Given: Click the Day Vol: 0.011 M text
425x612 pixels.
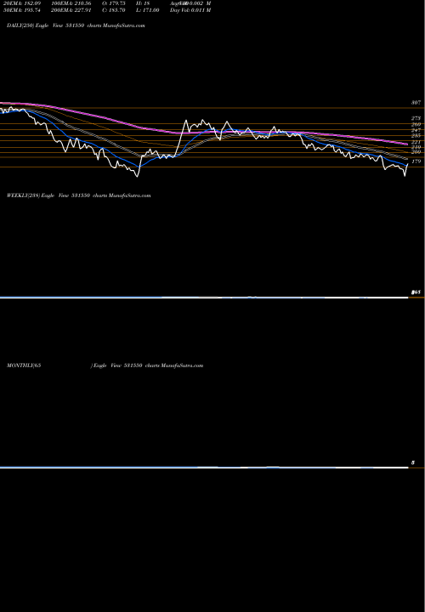Looking at the screenshot, I should (190, 9).
